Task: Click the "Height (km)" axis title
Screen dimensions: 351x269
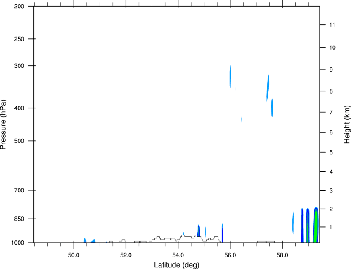Action: click(347, 124)
